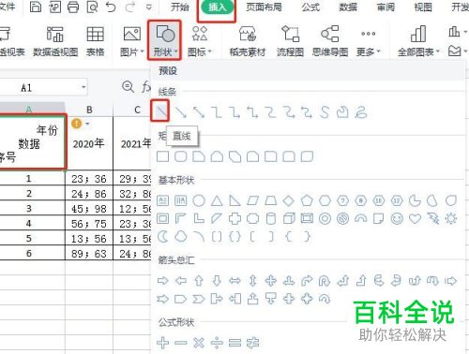Viewport: 469px width, 354px height.
Task: Select the cube shape
Action: [x=289, y=219]
